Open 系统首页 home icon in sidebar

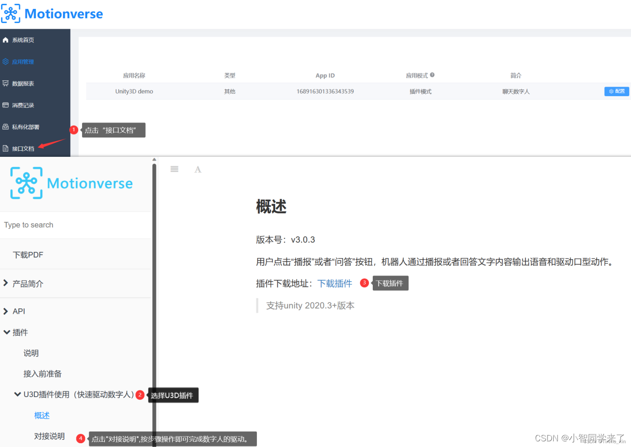point(6,40)
